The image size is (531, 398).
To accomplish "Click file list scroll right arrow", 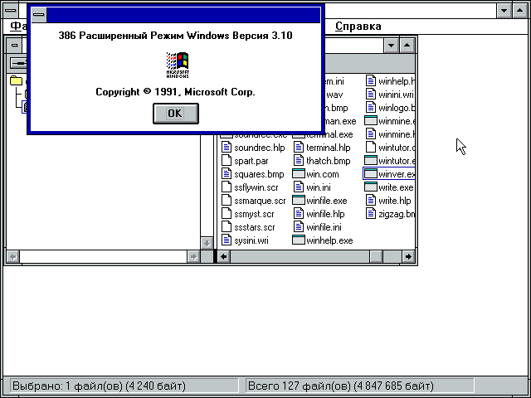I will tap(408, 256).
